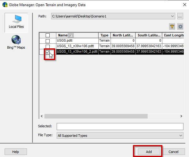Image resolution: width=189 pixels, height=157 pixels.
Task: Check the USGS.pdtt file checkbox
Action: click(x=47, y=41)
